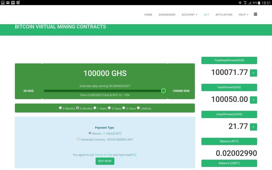The width and height of the screenshot is (272, 170).
Task: Tap the battery status icon
Action: point(259,3)
